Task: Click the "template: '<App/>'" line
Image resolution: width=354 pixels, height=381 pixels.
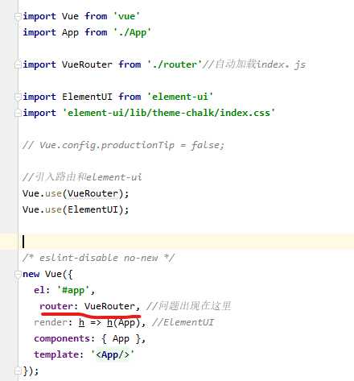Action: point(84,354)
